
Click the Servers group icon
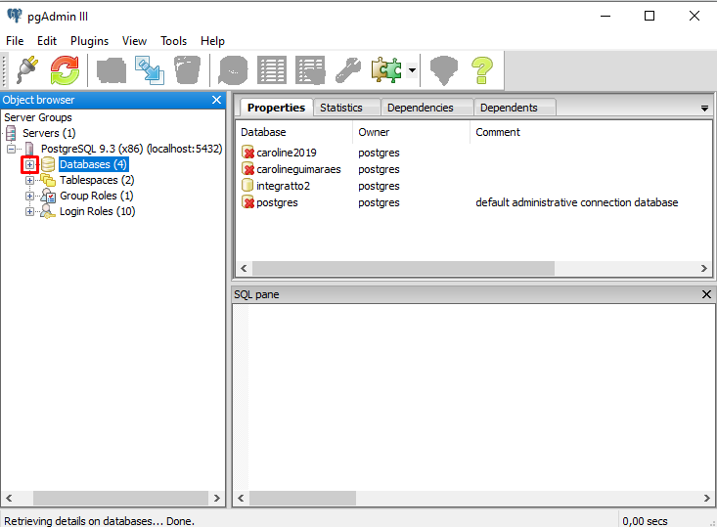click(x=11, y=133)
